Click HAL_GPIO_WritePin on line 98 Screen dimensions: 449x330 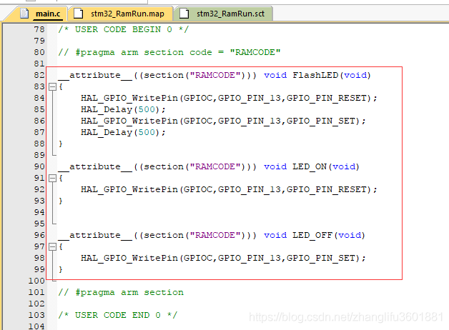129,258
